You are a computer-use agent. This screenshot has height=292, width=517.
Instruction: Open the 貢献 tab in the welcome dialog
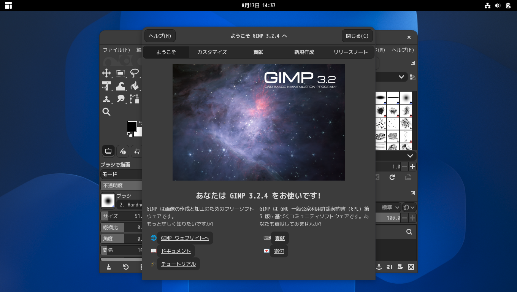pyautogui.click(x=258, y=52)
